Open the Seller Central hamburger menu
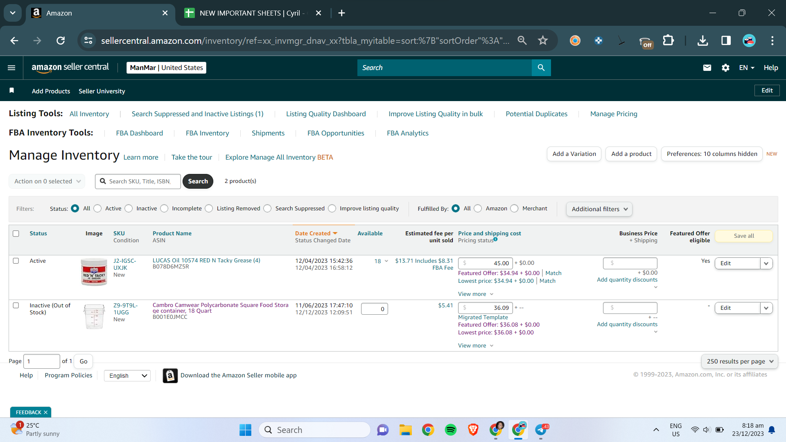 11,68
